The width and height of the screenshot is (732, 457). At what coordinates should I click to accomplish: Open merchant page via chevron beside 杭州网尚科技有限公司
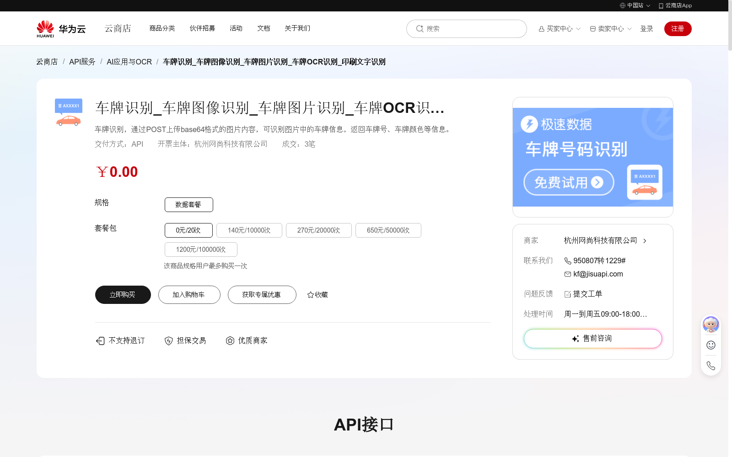pyautogui.click(x=645, y=241)
